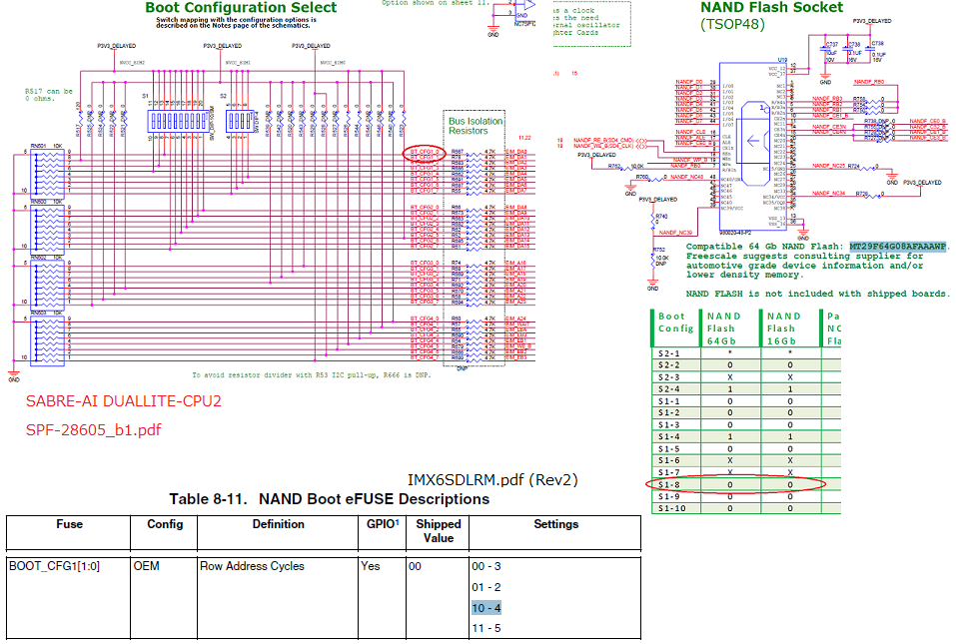Click the Bus Isolation Resistors label box

pos(475,127)
